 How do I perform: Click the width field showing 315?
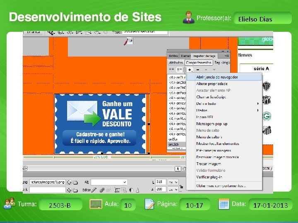click(x=161, y=182)
